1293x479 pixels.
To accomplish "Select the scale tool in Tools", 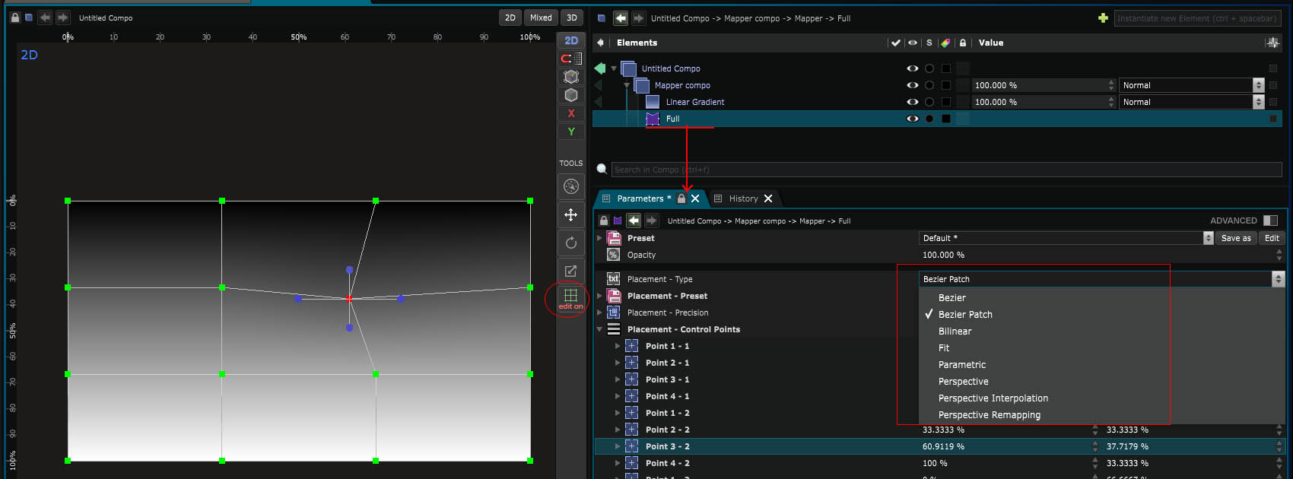I will point(570,271).
